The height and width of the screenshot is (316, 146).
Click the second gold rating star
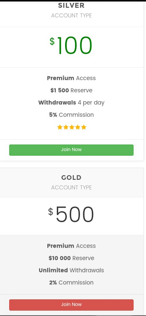click(66, 127)
